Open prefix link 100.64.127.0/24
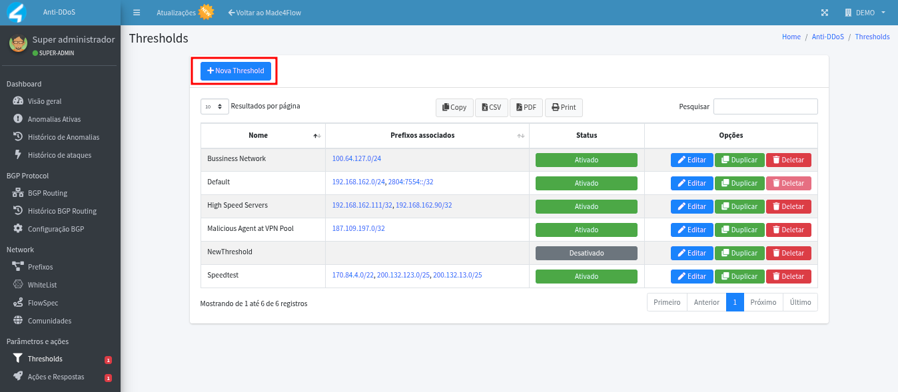The width and height of the screenshot is (898, 392). [356, 159]
